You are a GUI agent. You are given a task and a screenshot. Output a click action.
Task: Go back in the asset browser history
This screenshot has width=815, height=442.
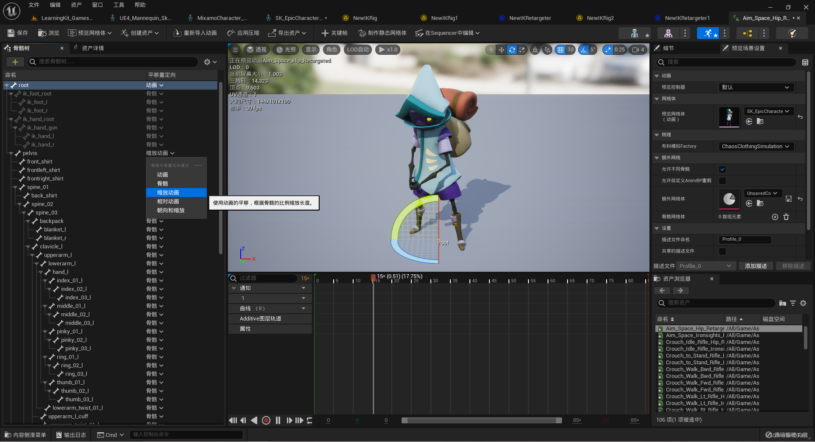(662, 291)
